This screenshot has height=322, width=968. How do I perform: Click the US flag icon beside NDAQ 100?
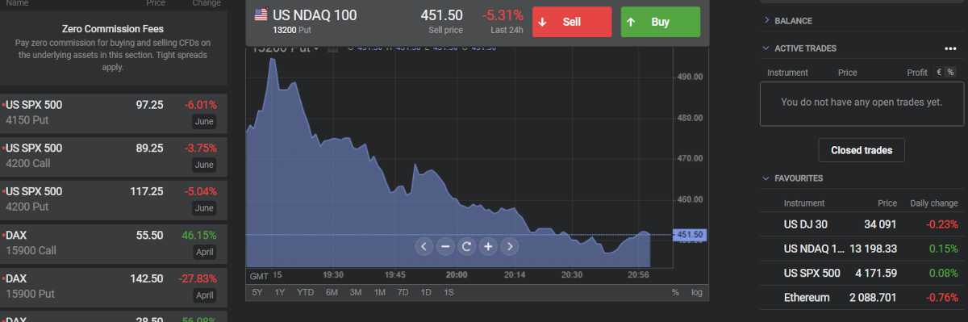pos(261,15)
